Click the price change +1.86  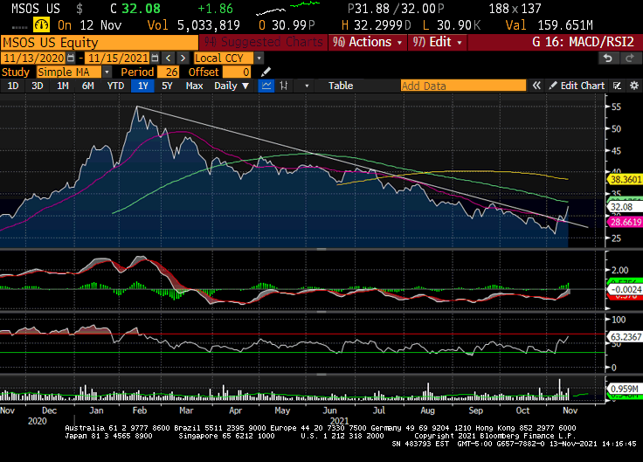[x=215, y=9]
